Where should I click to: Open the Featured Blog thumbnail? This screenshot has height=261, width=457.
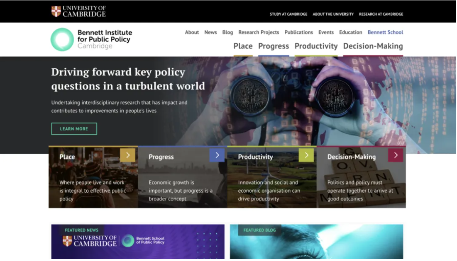(x=317, y=242)
